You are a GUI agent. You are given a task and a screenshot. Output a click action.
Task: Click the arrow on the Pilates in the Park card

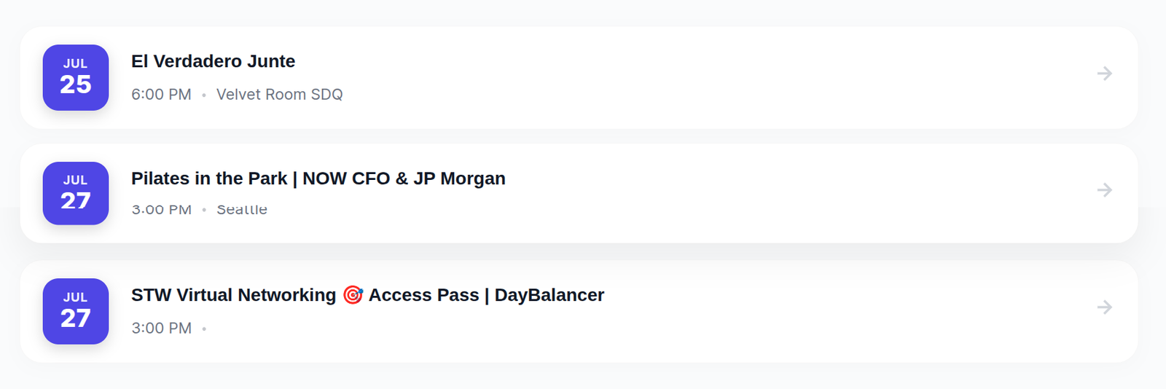click(x=1105, y=190)
